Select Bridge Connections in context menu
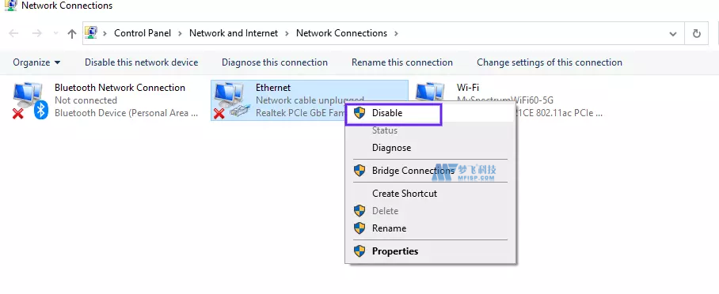This screenshot has width=719, height=294. pyautogui.click(x=413, y=171)
